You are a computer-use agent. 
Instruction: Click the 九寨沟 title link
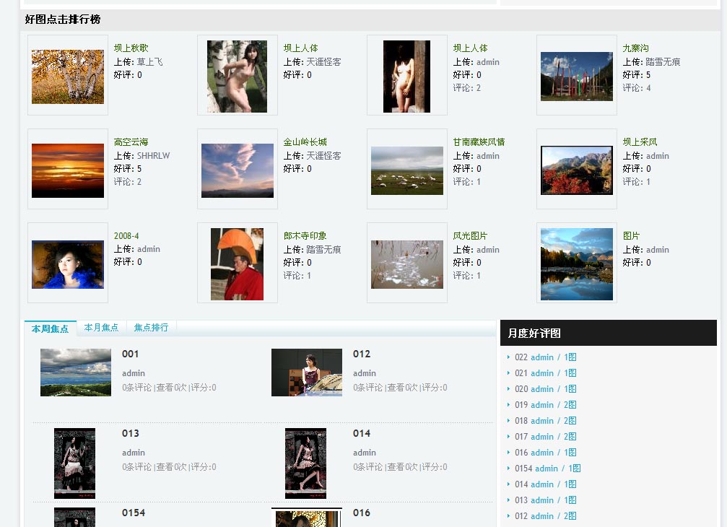[x=635, y=48]
